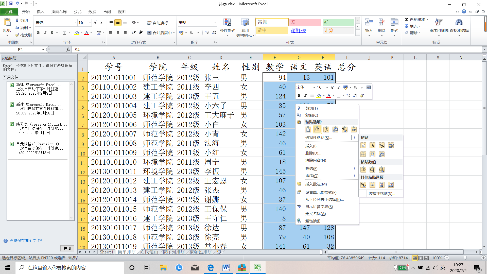The height and width of the screenshot is (274, 487).
Task: Choose 设置单元格格式(F)... from context menu
Action: coord(327,193)
